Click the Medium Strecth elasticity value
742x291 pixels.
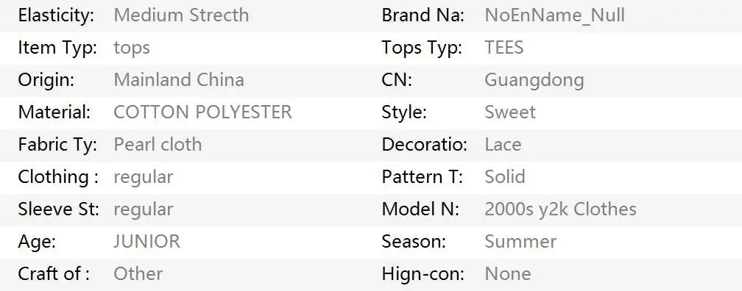click(181, 15)
